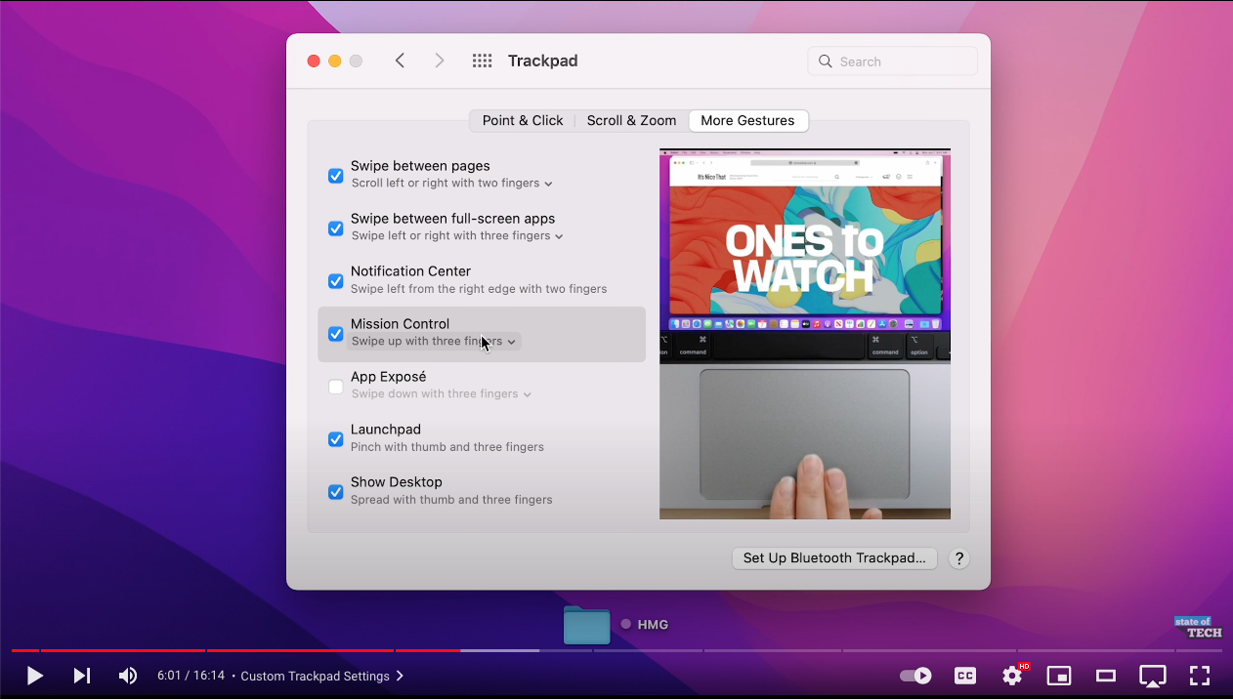
Task: Uncheck Swipe between full-screen apps
Action: [x=335, y=228]
